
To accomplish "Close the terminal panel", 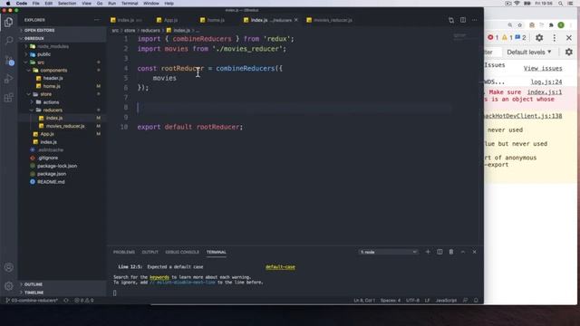I will tap(475, 252).
